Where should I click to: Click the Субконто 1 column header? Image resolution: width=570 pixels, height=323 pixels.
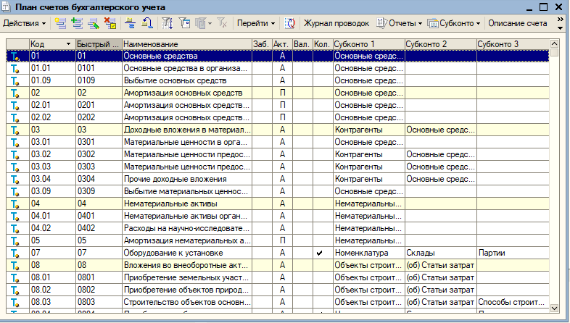(x=368, y=44)
